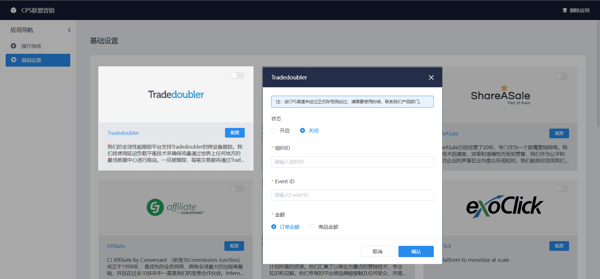
Task: Click the ShareASale logo image
Action: coord(501,95)
